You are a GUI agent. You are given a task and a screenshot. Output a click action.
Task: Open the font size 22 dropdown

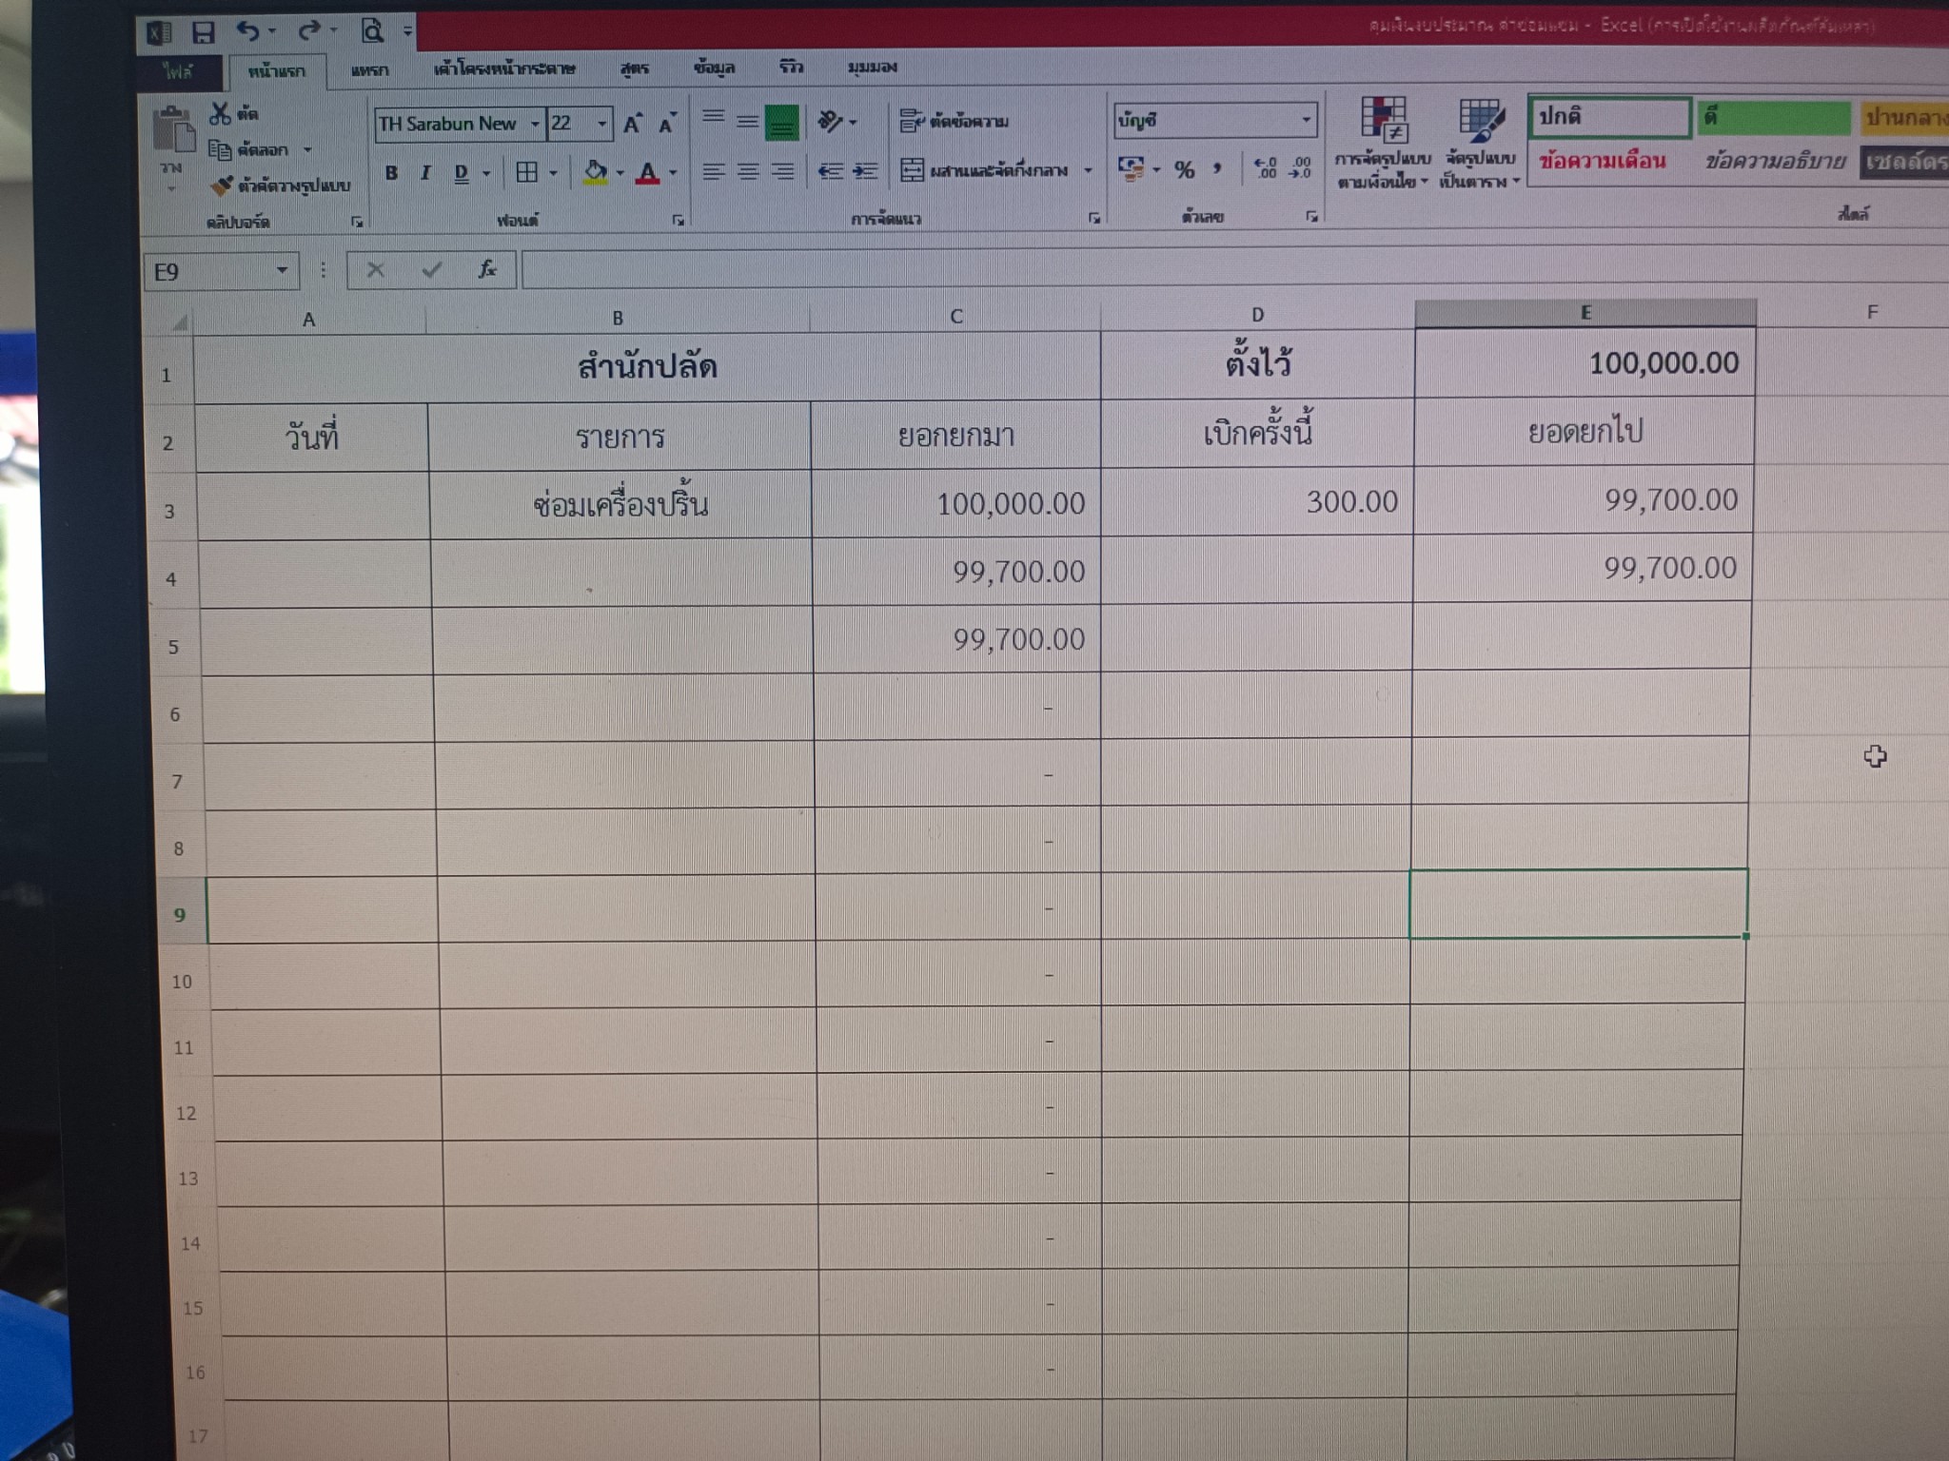(601, 125)
